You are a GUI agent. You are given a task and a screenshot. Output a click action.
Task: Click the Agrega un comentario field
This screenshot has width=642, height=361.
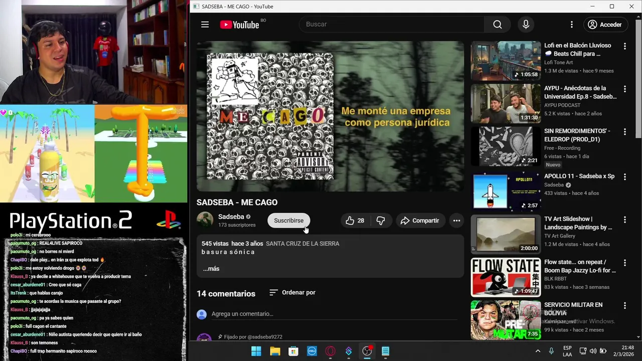pyautogui.click(x=334, y=314)
